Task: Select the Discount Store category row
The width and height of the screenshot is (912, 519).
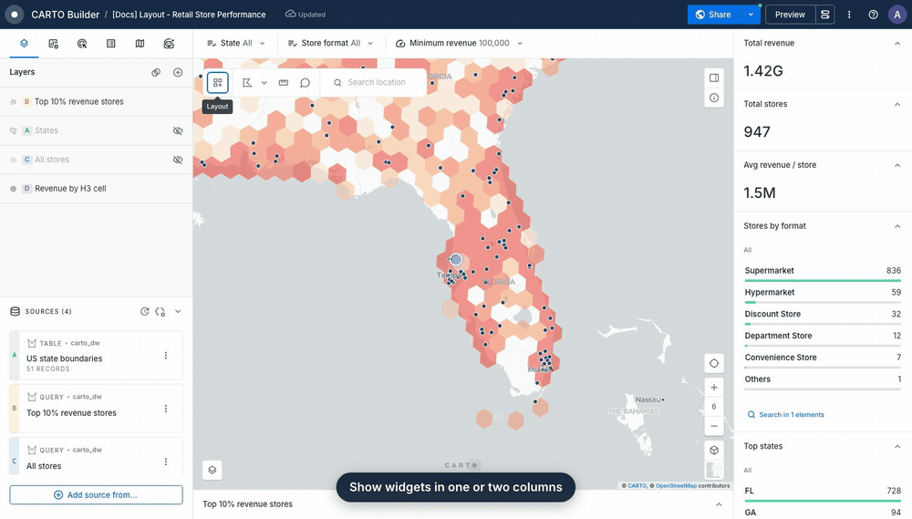Action: pos(823,317)
